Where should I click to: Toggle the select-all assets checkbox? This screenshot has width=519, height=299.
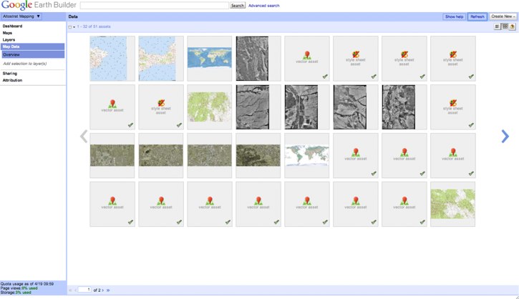click(x=70, y=27)
